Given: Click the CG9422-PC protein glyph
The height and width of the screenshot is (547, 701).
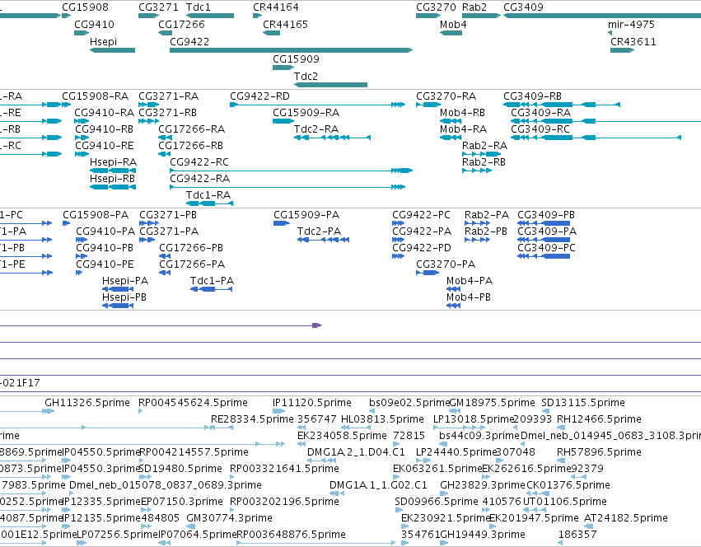Looking at the screenshot, I should [399, 223].
